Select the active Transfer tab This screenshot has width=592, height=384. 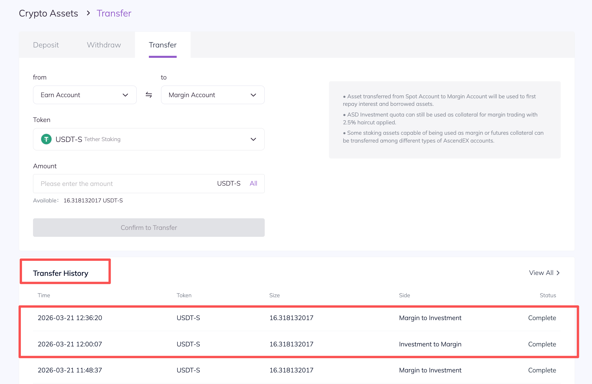[162, 45]
